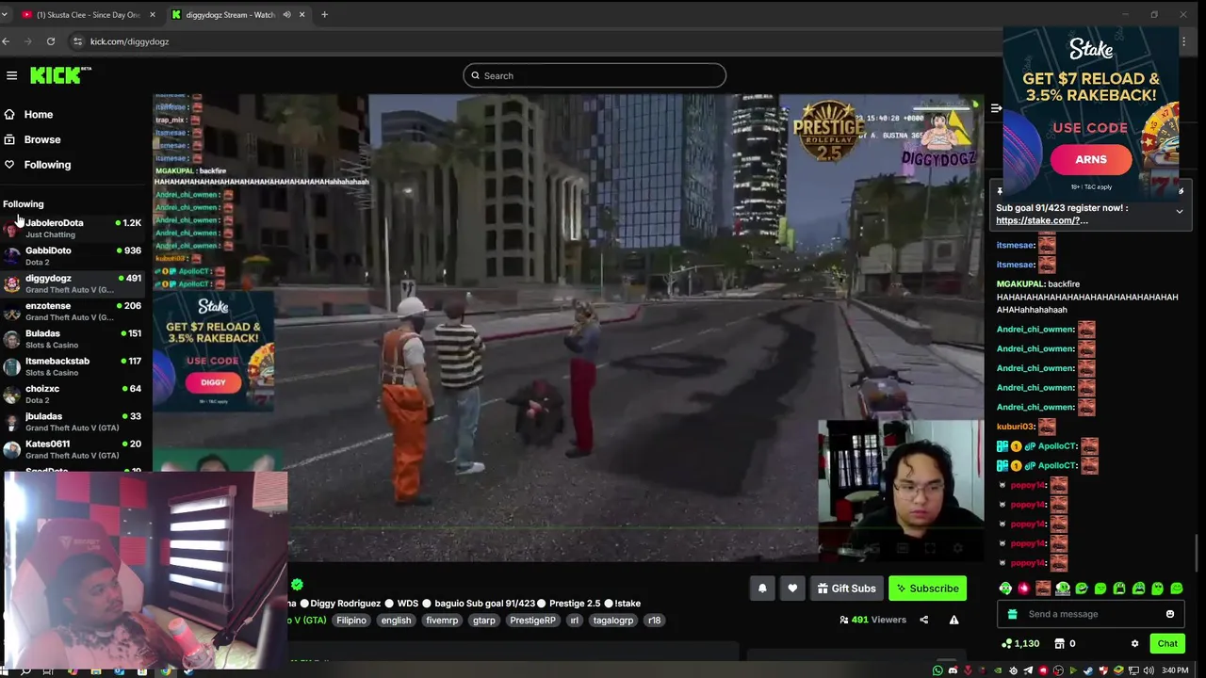Viewport: 1206px width, 678px height.
Task: Go to Home in sidebar
Action: point(38,114)
